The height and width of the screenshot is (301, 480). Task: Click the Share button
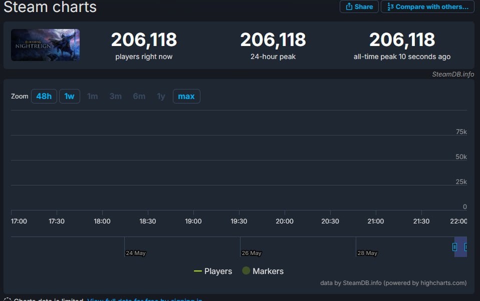[x=359, y=6]
